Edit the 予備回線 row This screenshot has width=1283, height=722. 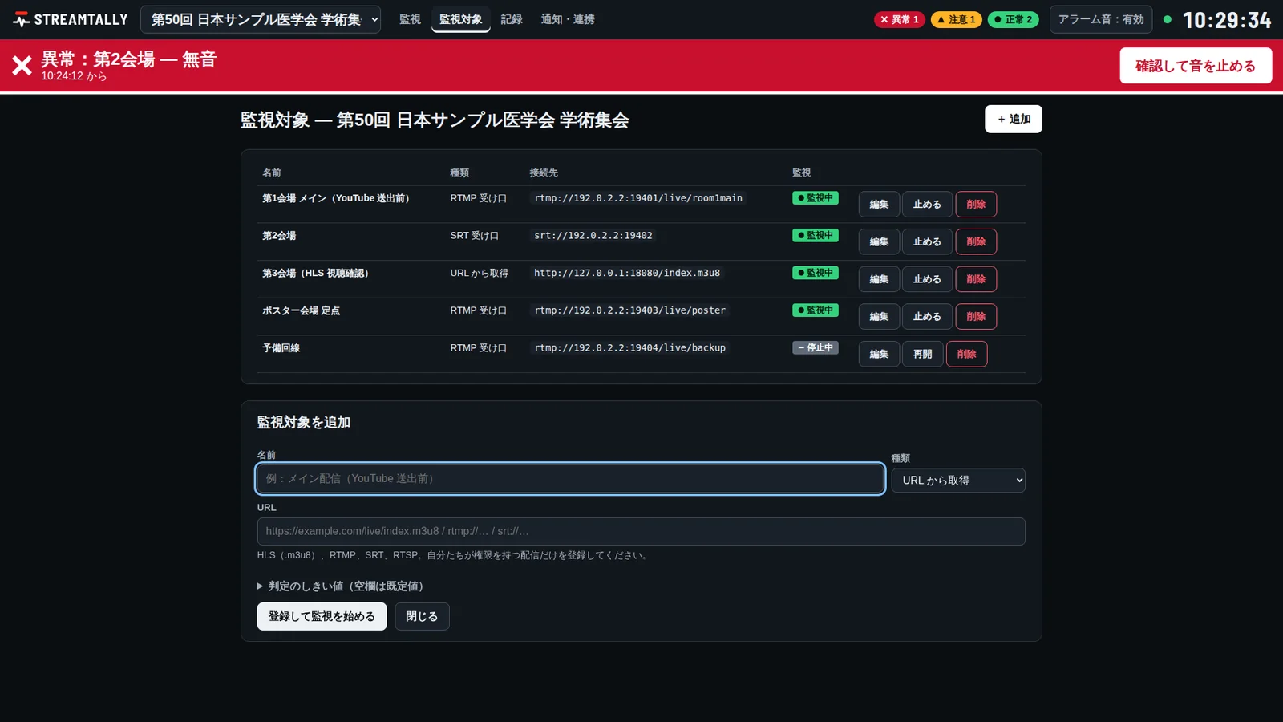click(x=879, y=354)
